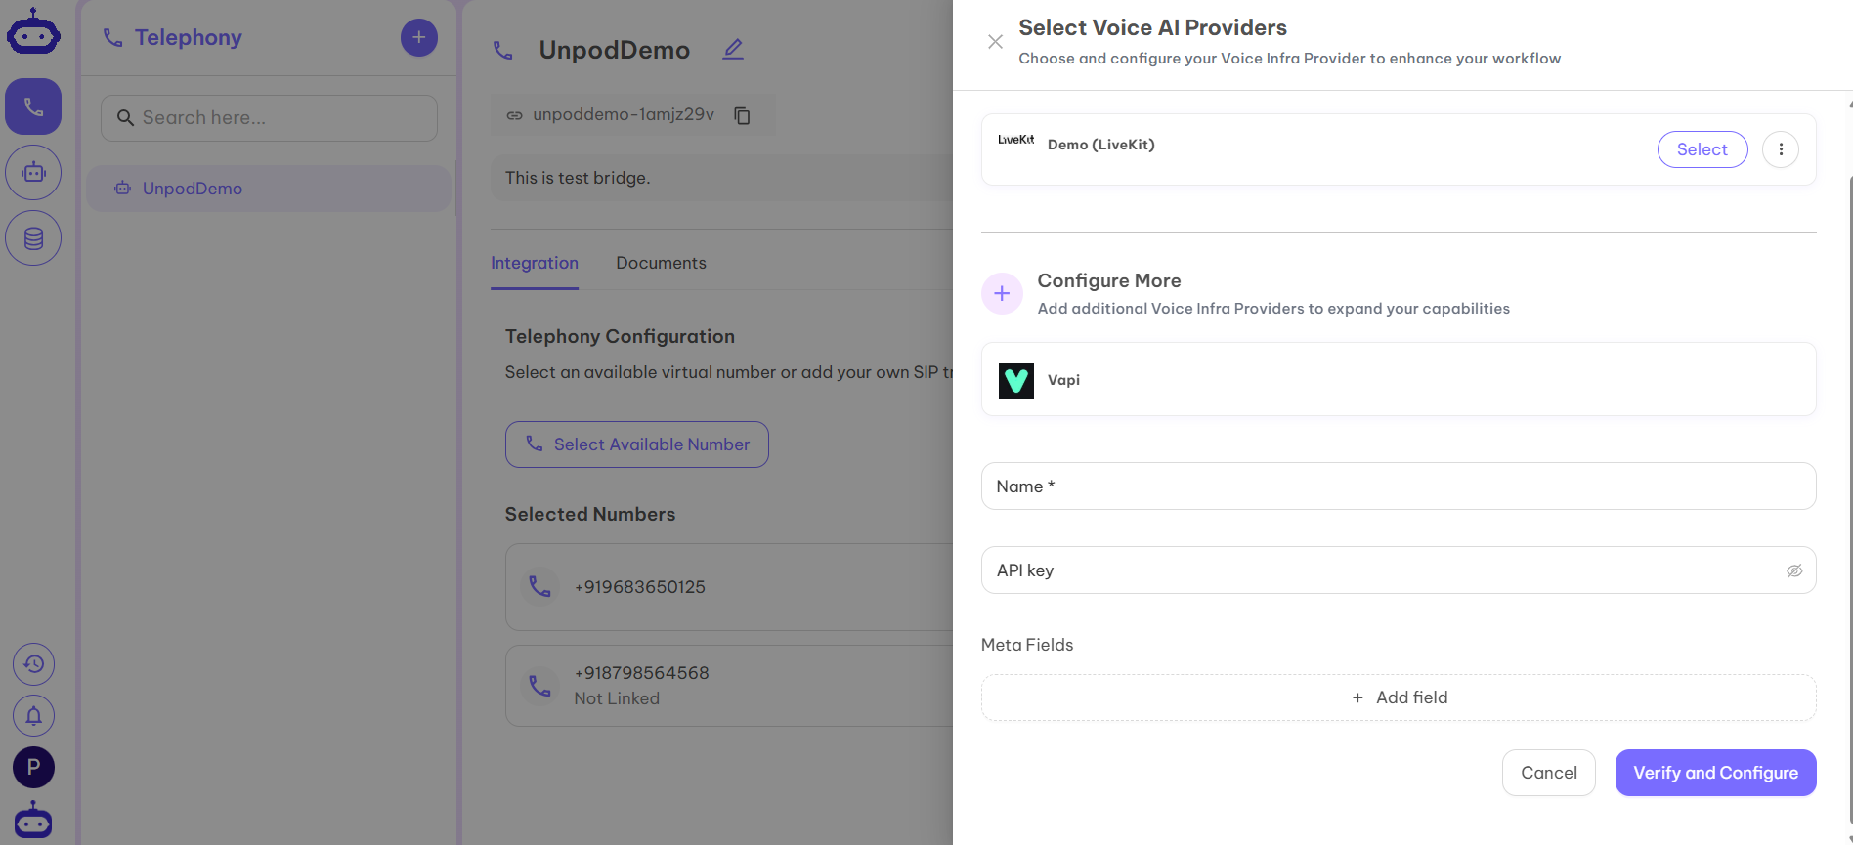Image resolution: width=1853 pixels, height=845 pixels.
Task: Open the notifications bell icon
Action: (33, 716)
